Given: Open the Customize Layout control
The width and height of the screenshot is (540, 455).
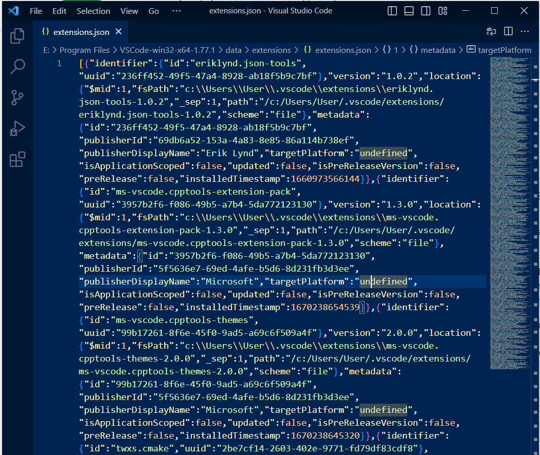Looking at the screenshot, I should [442, 10].
